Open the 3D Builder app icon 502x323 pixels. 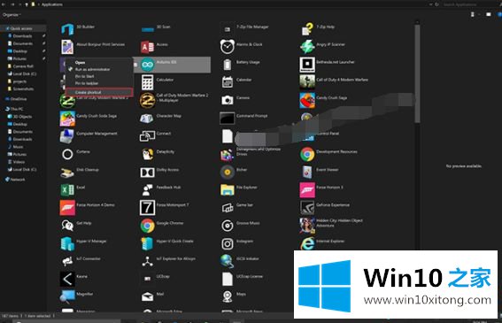pos(67,29)
